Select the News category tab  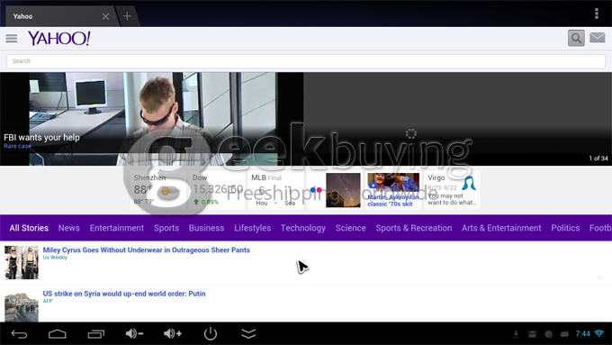[69, 228]
